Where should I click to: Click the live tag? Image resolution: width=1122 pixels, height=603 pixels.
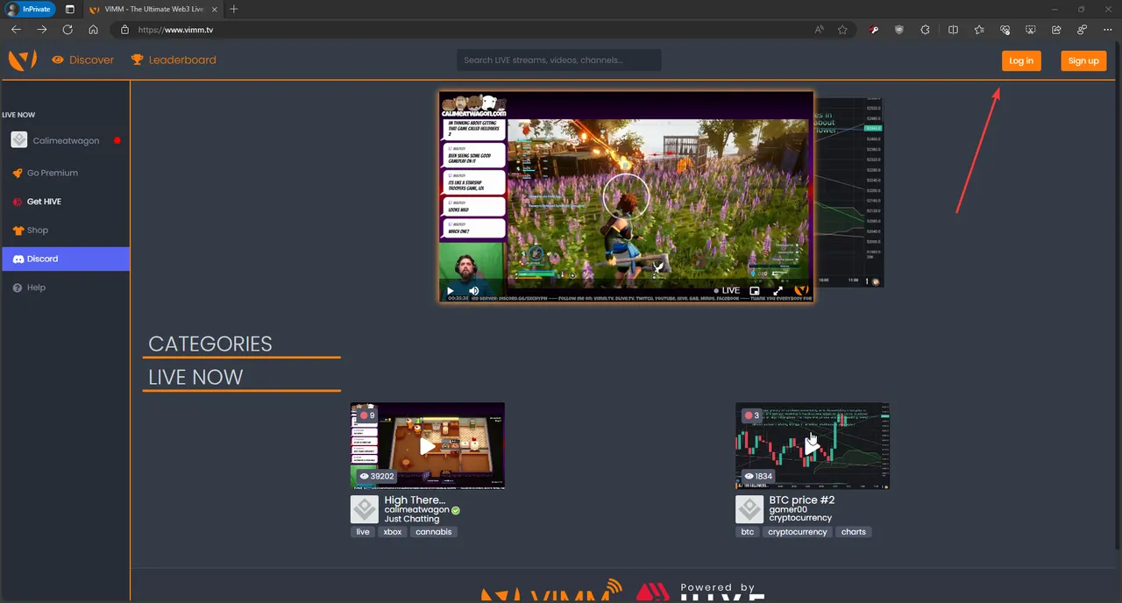tap(363, 532)
